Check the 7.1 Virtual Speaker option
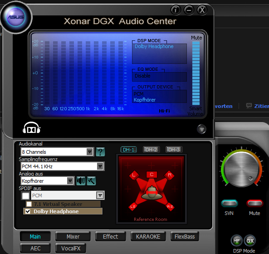The image size is (269, 254). [29, 204]
